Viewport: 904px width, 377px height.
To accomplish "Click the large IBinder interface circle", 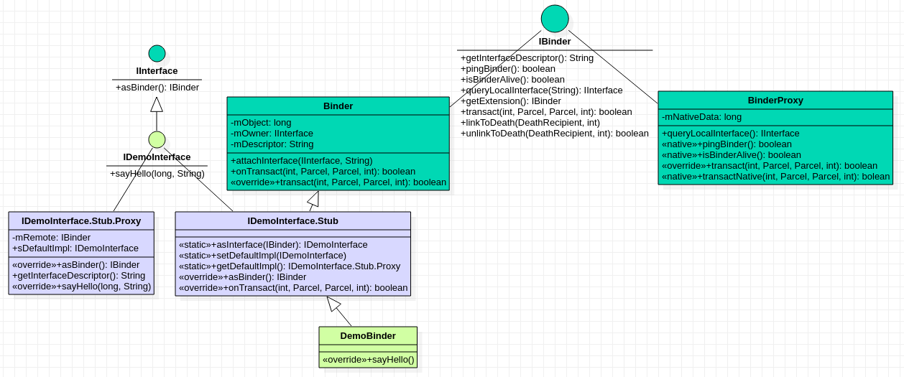I will [x=554, y=19].
